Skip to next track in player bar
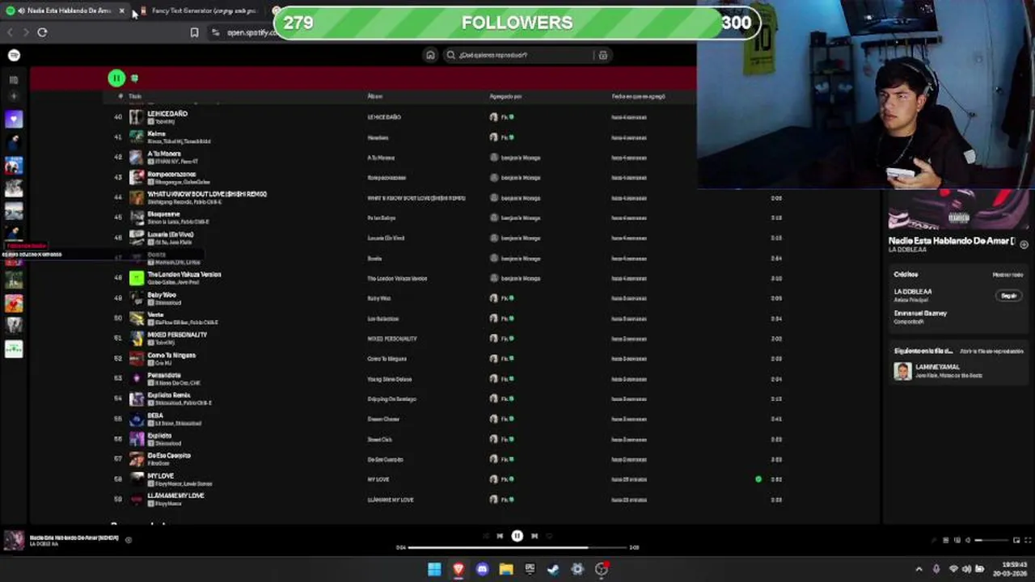This screenshot has height=582, width=1035. (534, 536)
